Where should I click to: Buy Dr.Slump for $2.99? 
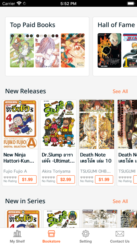(x=66, y=179)
